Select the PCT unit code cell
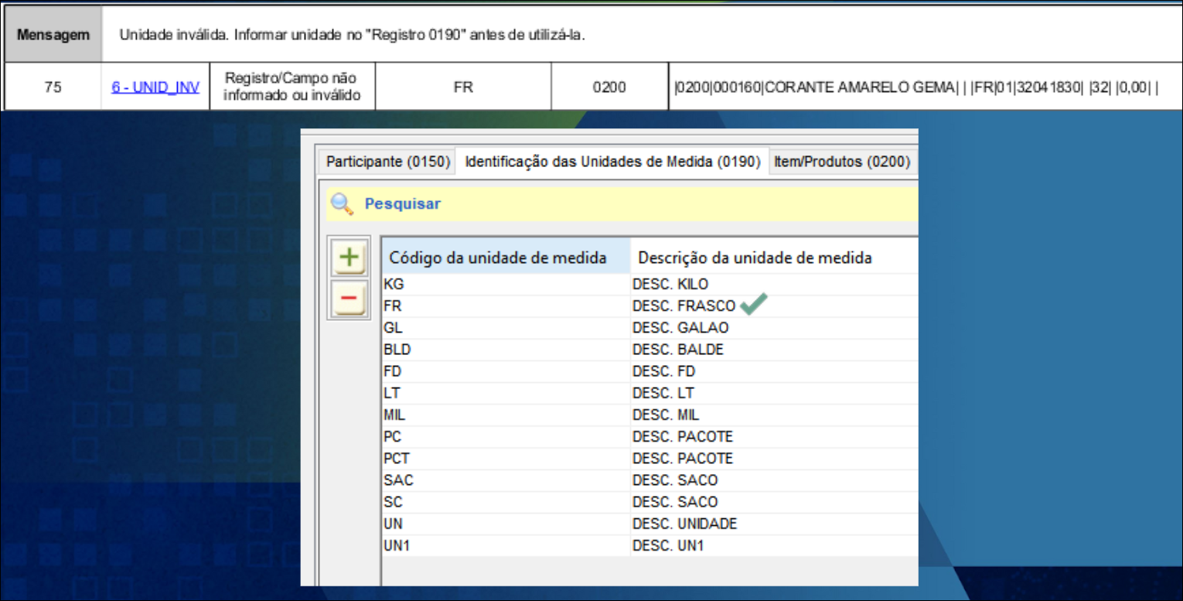Screen dimensions: 1183x601 506,459
